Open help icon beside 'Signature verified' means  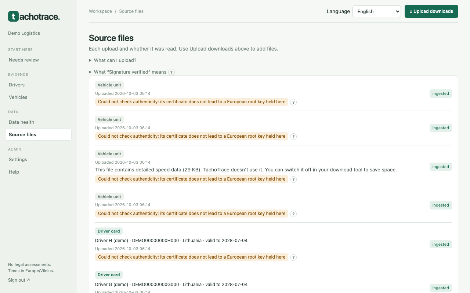[x=171, y=72]
